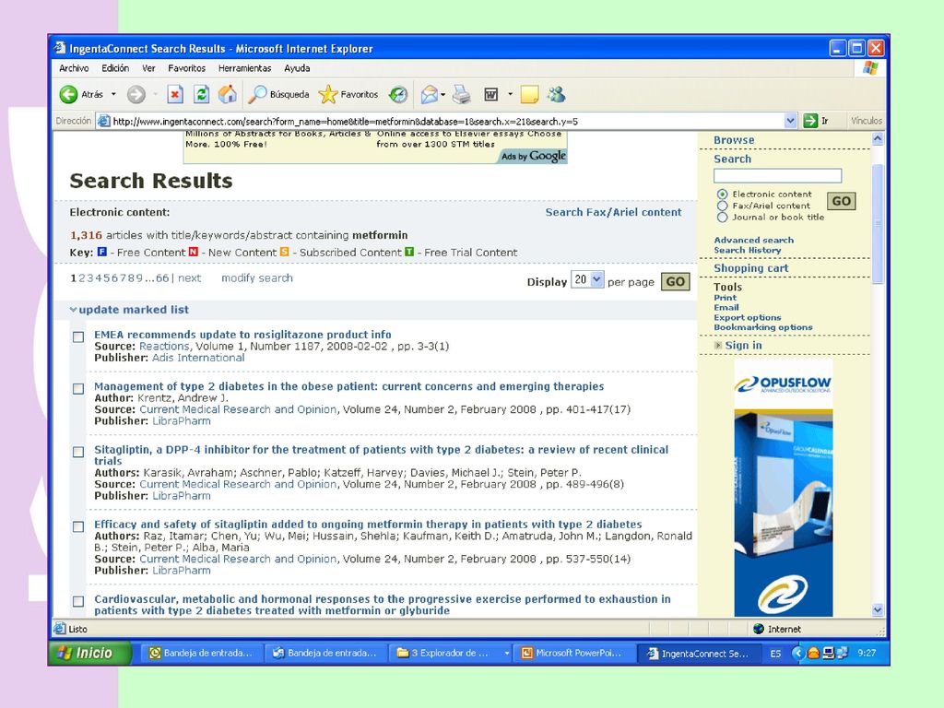Click the Back (Atrás) arrow icon
The image size is (944, 708).
(x=68, y=94)
